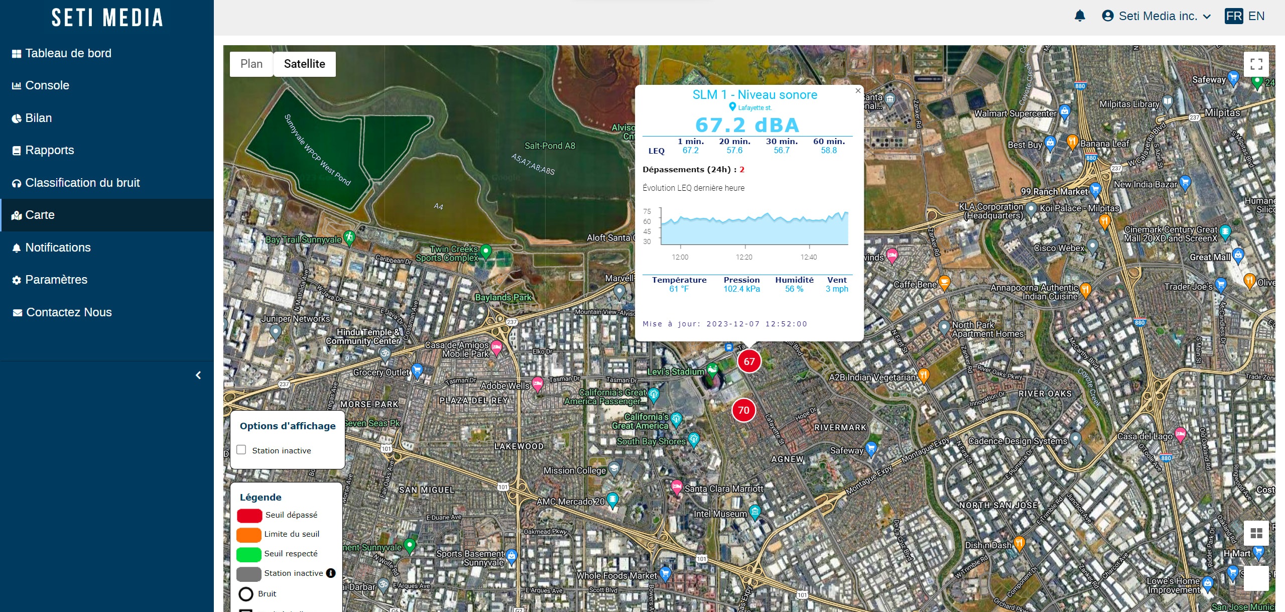This screenshot has width=1285, height=612.
Task: Click the Great Mall shopping pin
Action: click(x=1238, y=255)
